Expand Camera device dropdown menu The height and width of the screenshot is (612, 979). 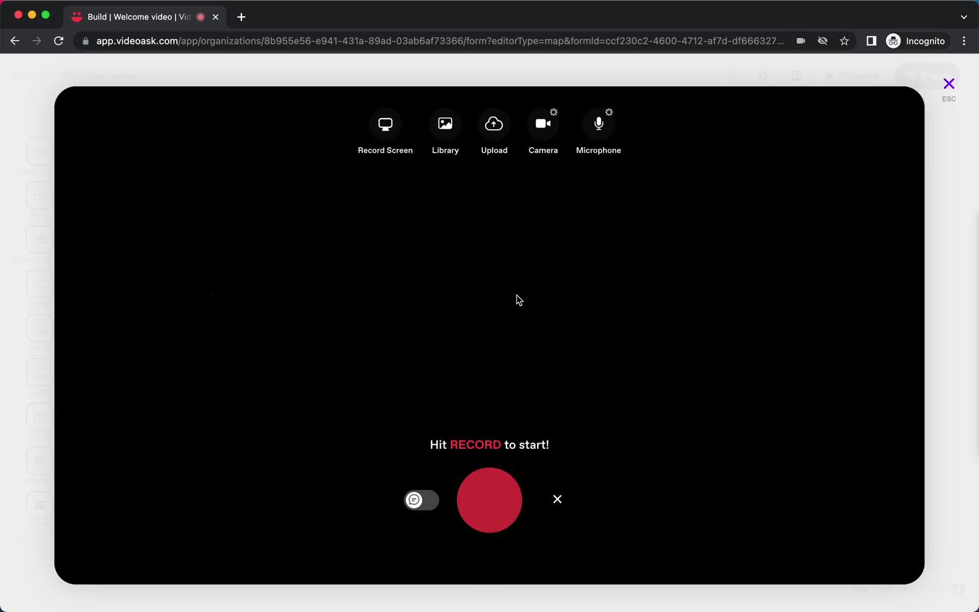pyautogui.click(x=554, y=112)
